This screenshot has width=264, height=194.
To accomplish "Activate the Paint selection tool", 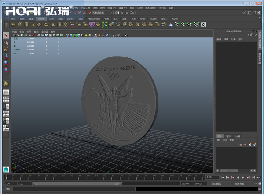I will 6,50.
